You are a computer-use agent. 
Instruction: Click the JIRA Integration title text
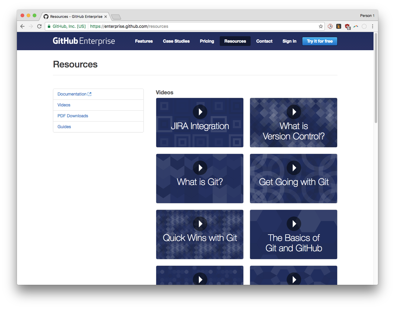(x=200, y=126)
